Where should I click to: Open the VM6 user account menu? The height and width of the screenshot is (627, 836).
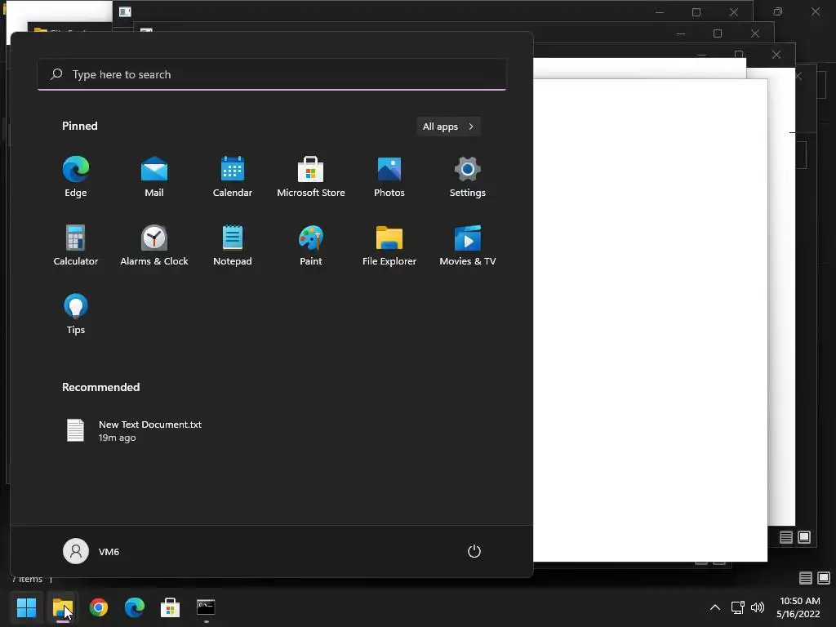[x=91, y=551]
